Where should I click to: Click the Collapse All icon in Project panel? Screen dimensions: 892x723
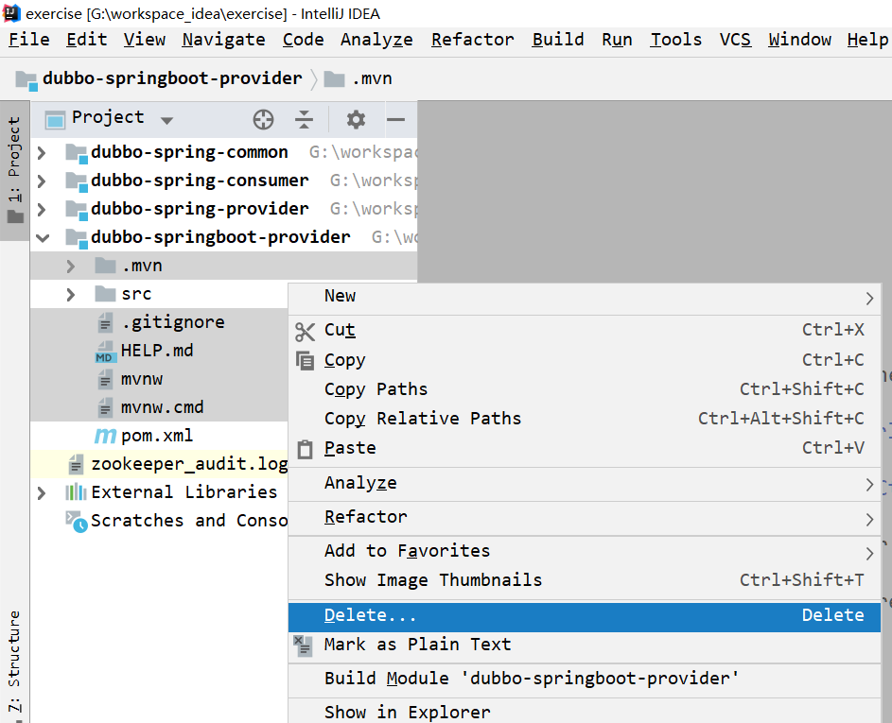click(x=304, y=119)
